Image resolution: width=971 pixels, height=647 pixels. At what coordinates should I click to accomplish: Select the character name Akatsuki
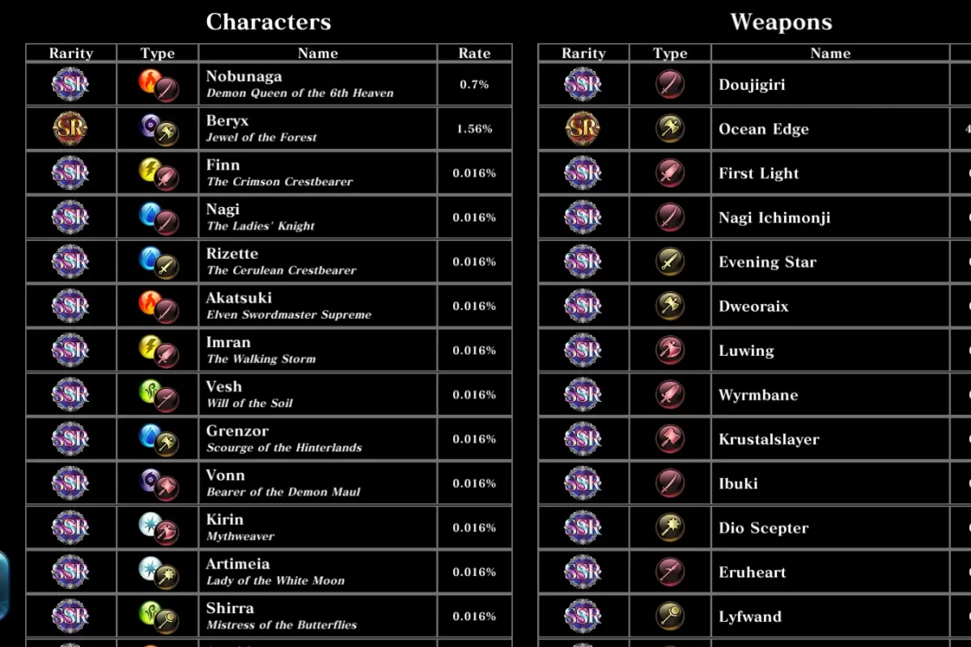(x=239, y=298)
